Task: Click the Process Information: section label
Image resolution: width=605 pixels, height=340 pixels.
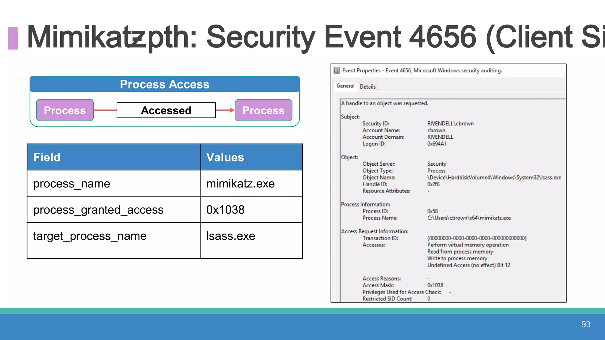Action: 365,204
